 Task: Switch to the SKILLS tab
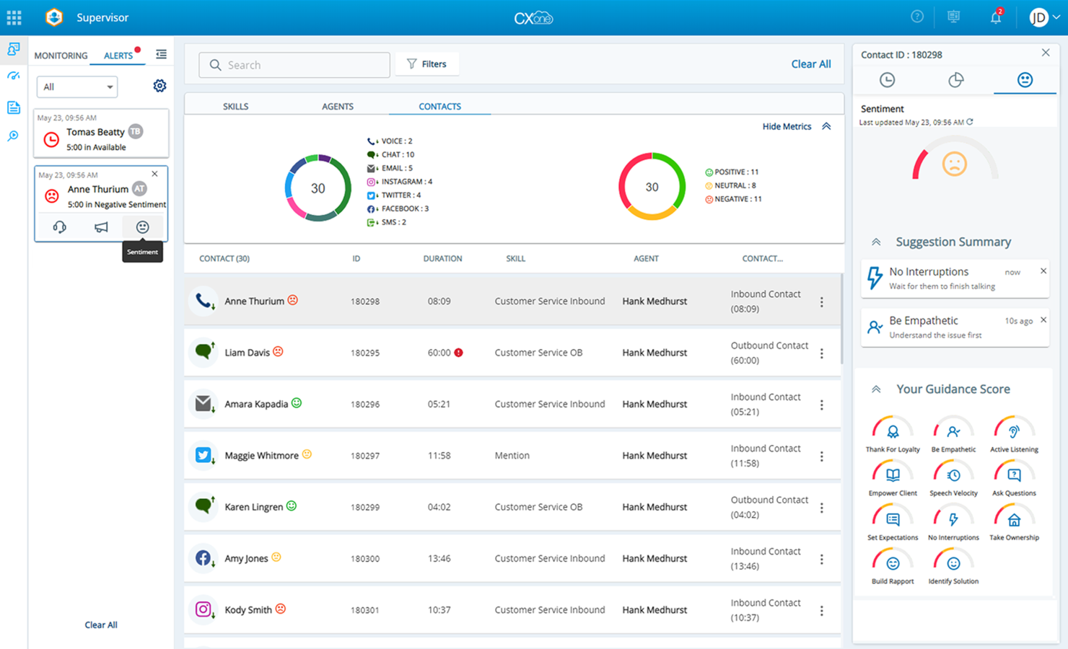(x=235, y=106)
